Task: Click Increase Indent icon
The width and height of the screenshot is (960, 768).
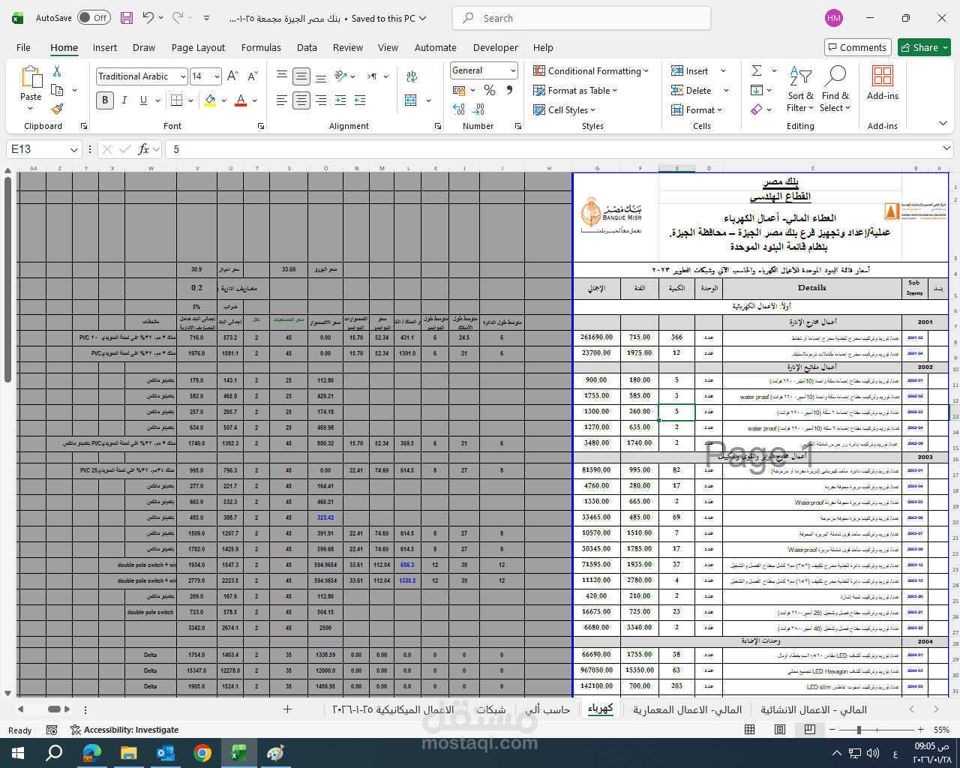Action: tap(360, 100)
